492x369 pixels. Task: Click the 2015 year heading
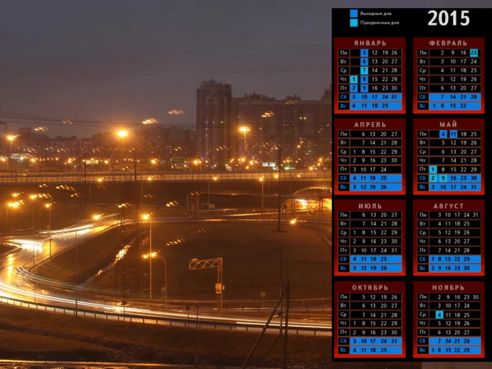448,18
